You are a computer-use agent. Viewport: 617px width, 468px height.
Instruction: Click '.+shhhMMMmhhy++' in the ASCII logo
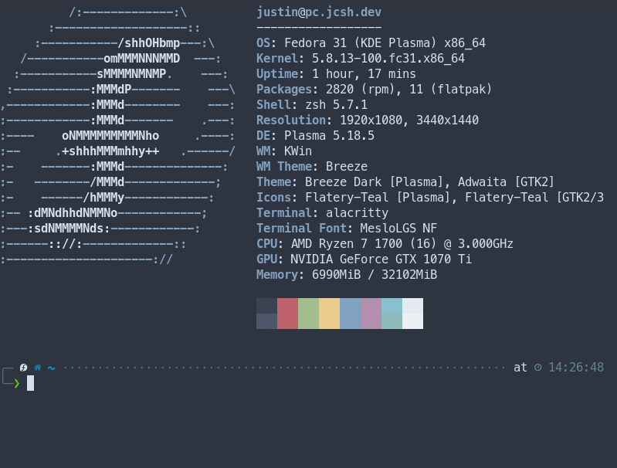coord(107,151)
